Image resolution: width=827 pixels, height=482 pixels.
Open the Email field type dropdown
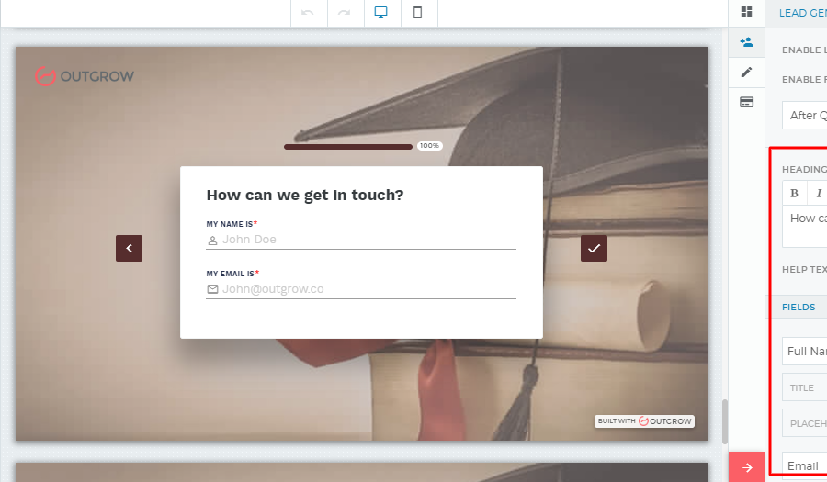(805, 465)
